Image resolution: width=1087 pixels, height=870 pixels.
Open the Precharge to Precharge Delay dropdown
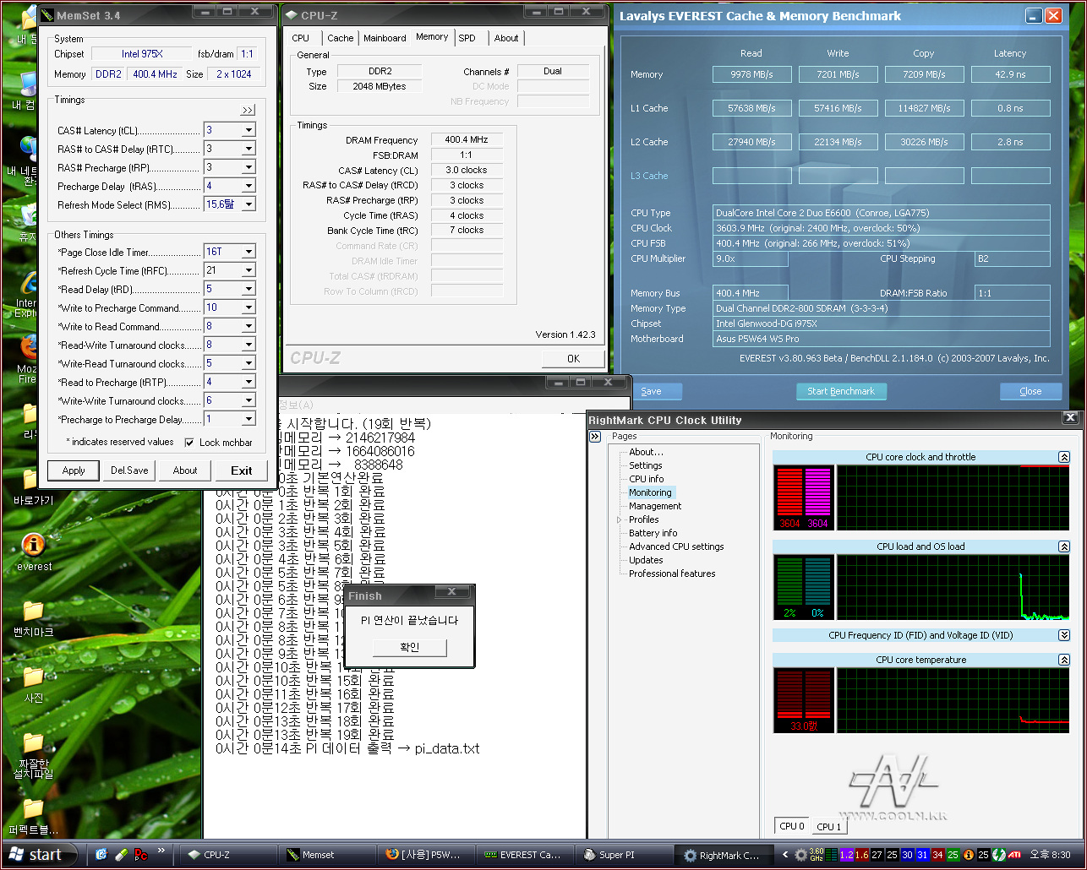(249, 419)
